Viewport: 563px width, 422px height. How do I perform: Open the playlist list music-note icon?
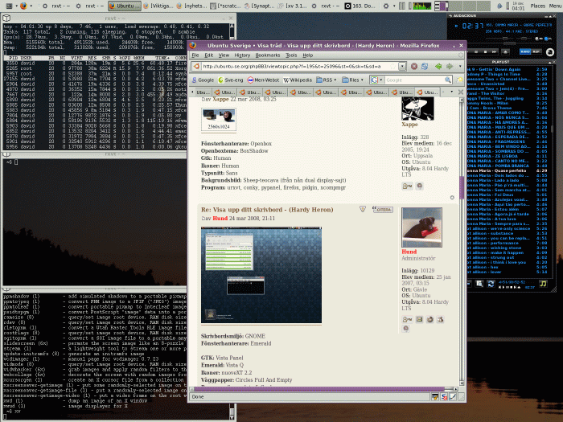pos(543,284)
